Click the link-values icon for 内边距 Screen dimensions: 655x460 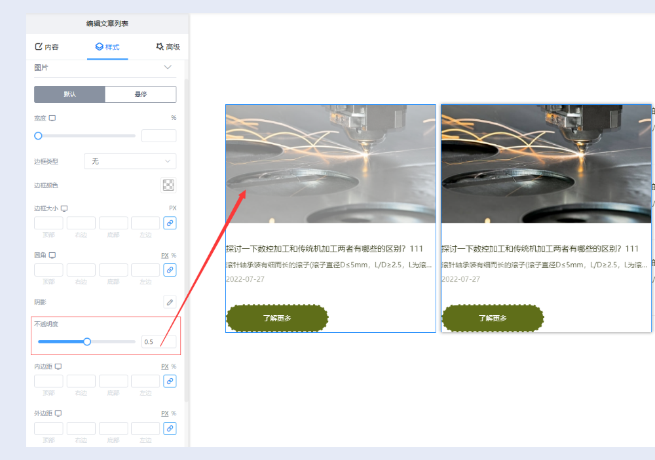pos(170,381)
